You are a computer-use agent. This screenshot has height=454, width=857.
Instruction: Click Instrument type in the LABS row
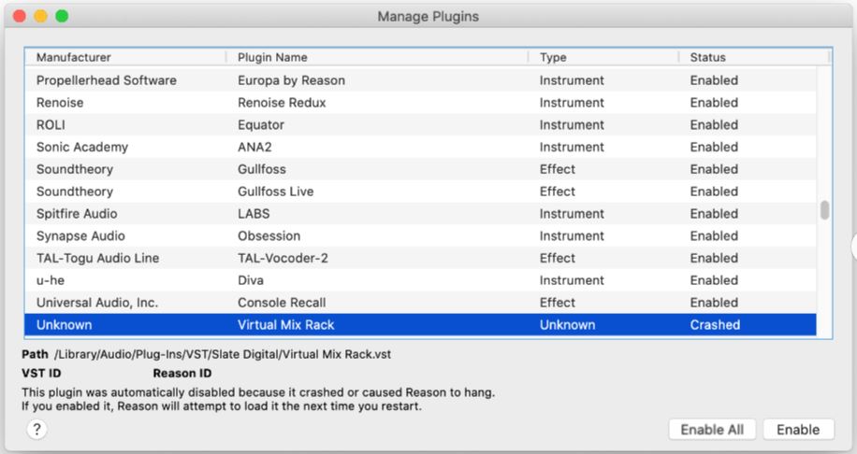tap(572, 214)
